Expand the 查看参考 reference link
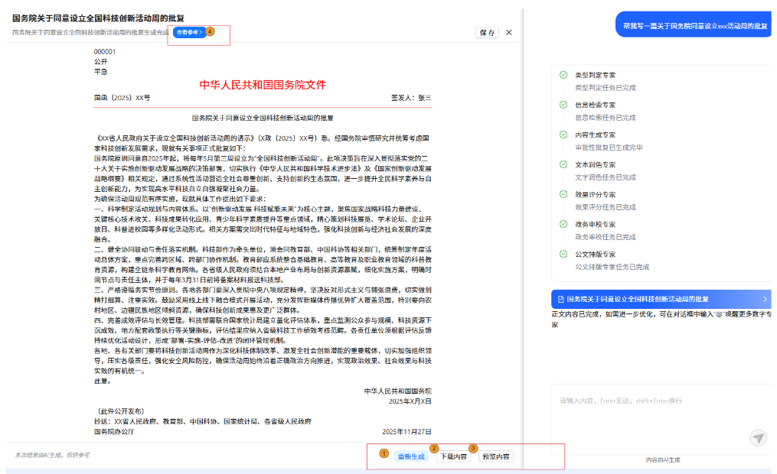This screenshot has width=777, height=474. [x=189, y=33]
